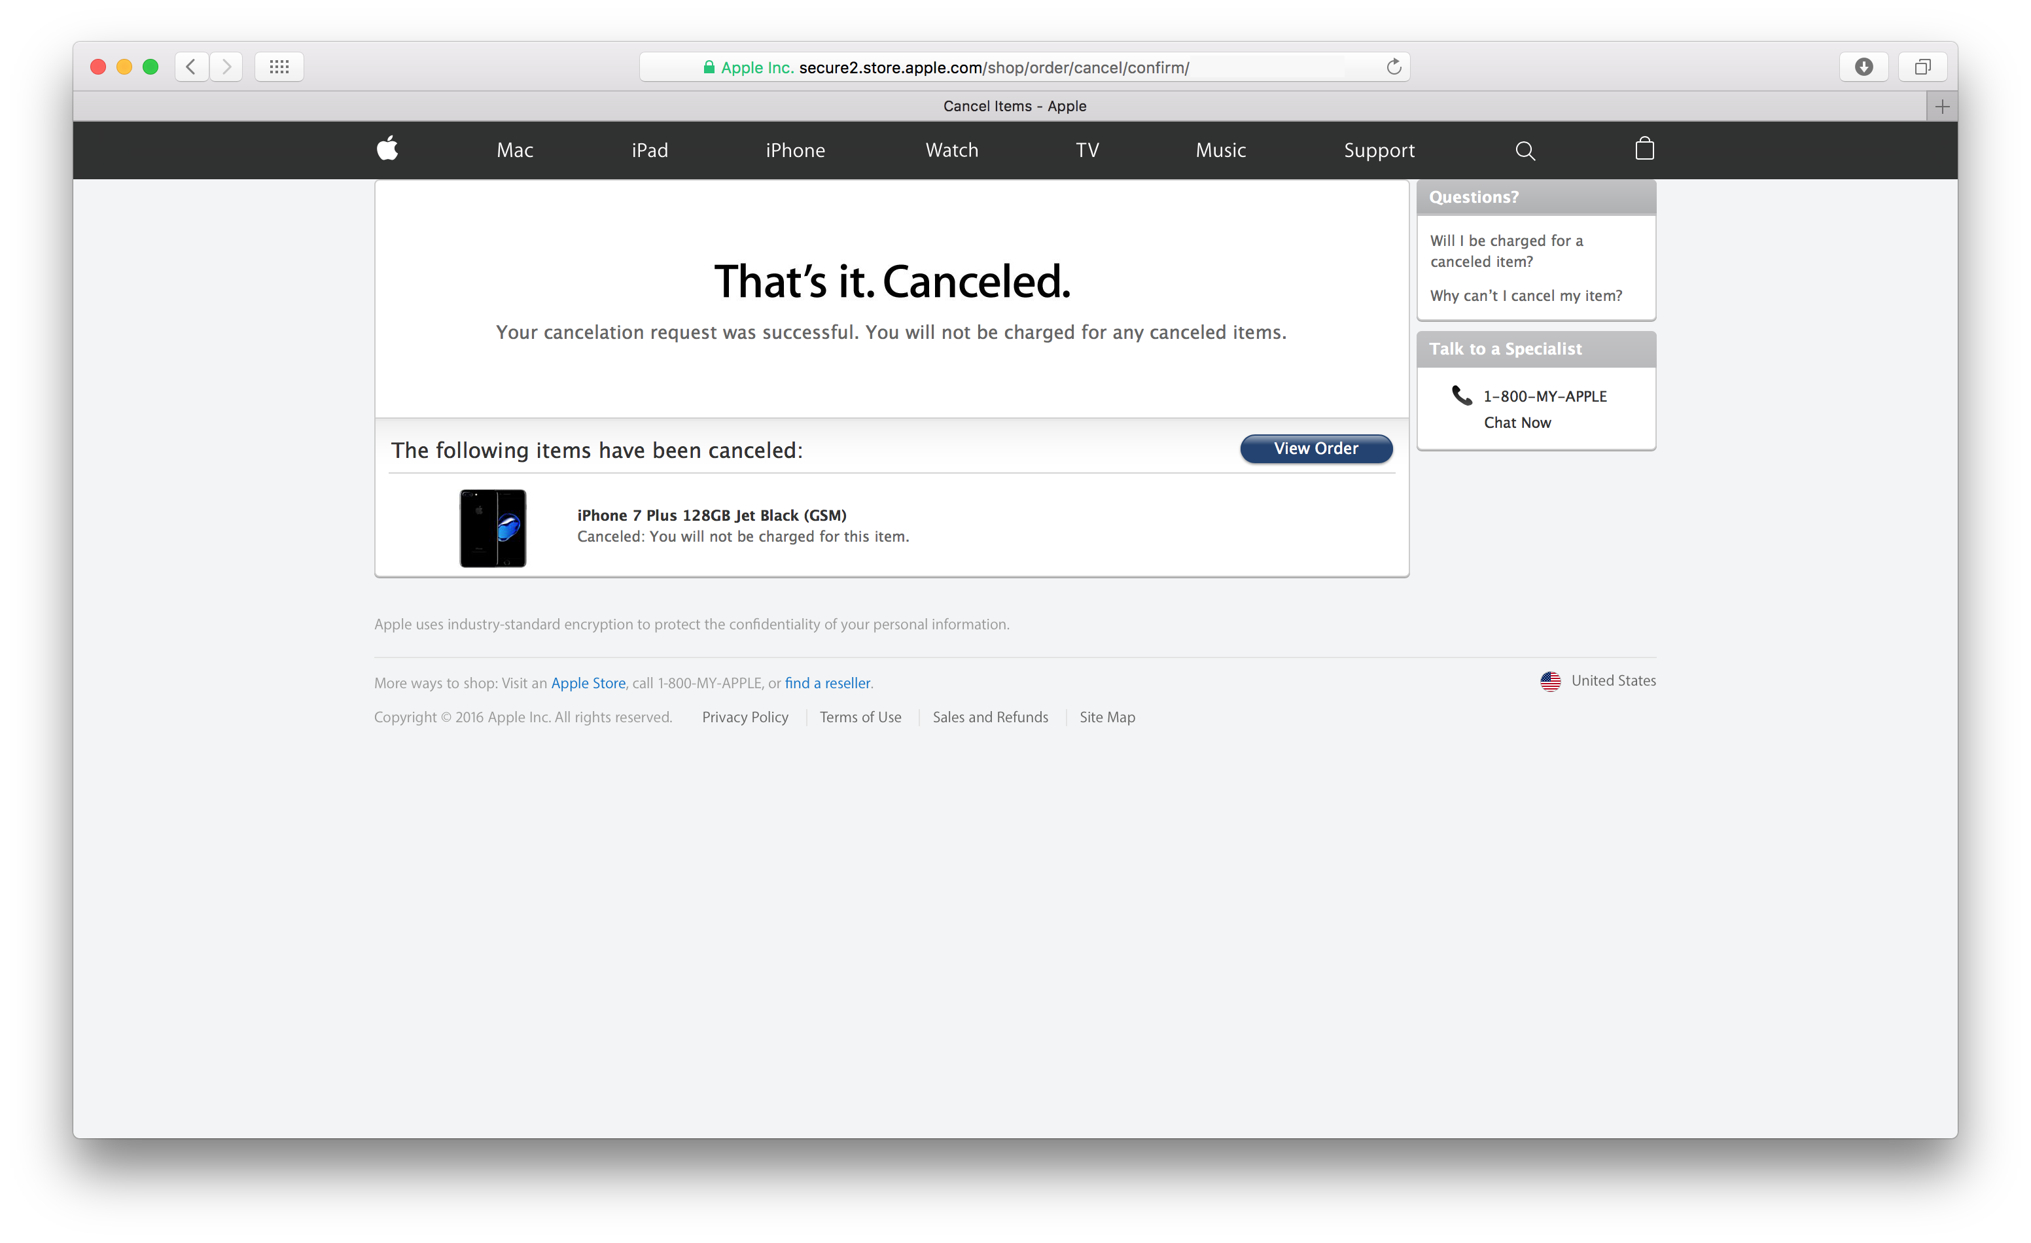Open the Terms of Use footer link
The height and width of the screenshot is (1243, 2031).
[x=860, y=717]
